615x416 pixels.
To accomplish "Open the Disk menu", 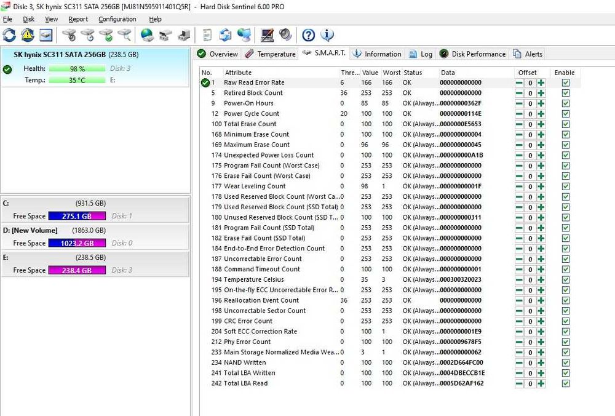I will click(29, 19).
